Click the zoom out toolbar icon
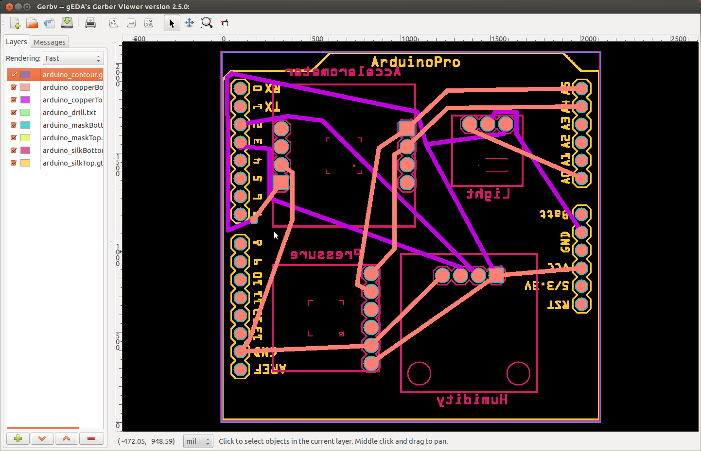 131,23
